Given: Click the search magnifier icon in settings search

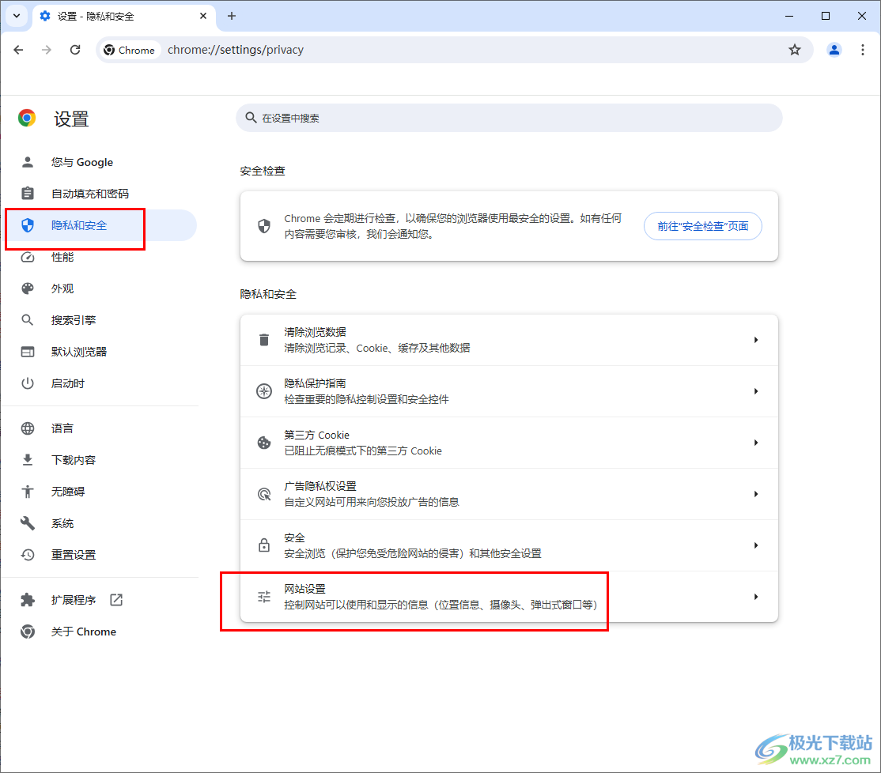Looking at the screenshot, I should 251,117.
